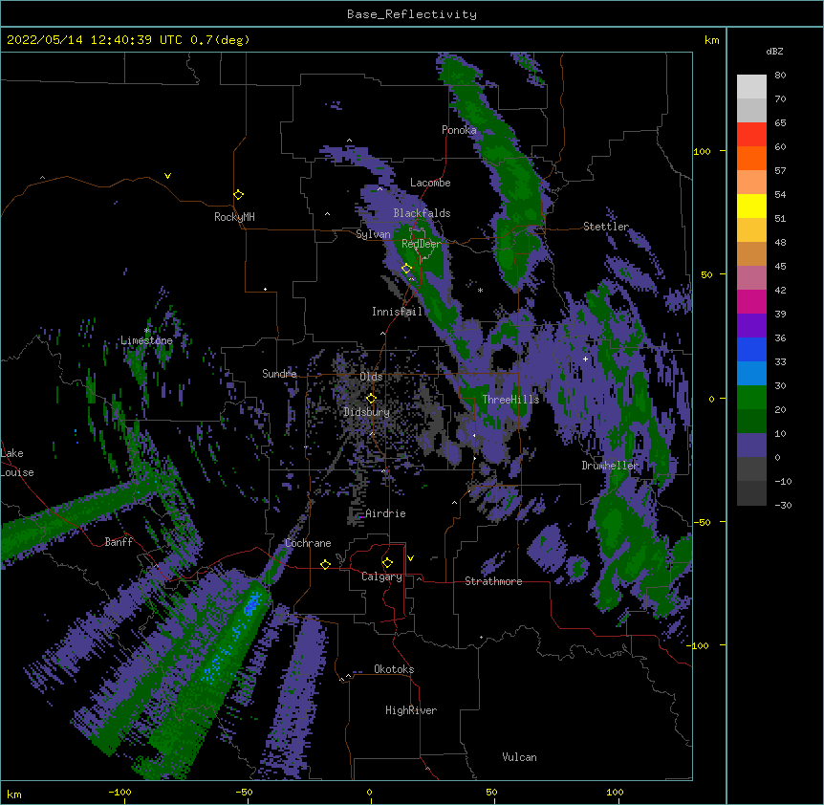The height and width of the screenshot is (805, 824).
Task: Pick the light orange 57 dBZ legend swatch
Action: (751, 183)
